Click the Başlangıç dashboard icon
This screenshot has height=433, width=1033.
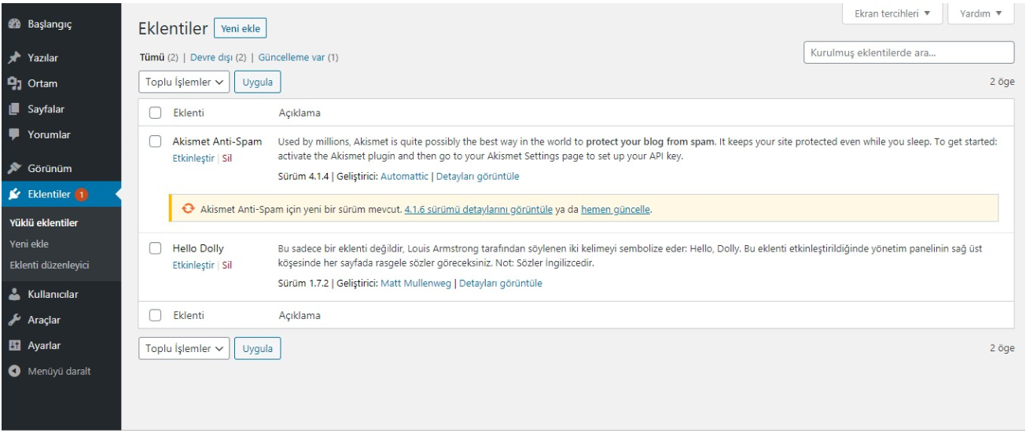(14, 24)
